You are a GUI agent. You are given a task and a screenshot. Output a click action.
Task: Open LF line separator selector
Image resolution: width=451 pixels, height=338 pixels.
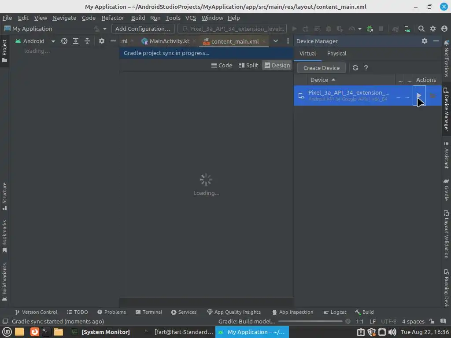[373, 321]
